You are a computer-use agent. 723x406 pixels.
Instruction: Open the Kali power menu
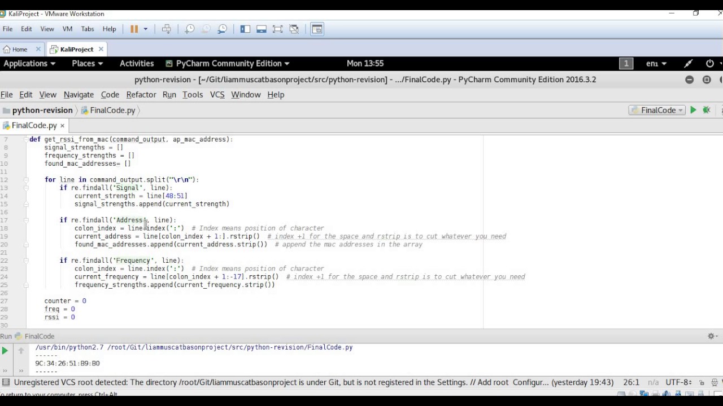710,64
